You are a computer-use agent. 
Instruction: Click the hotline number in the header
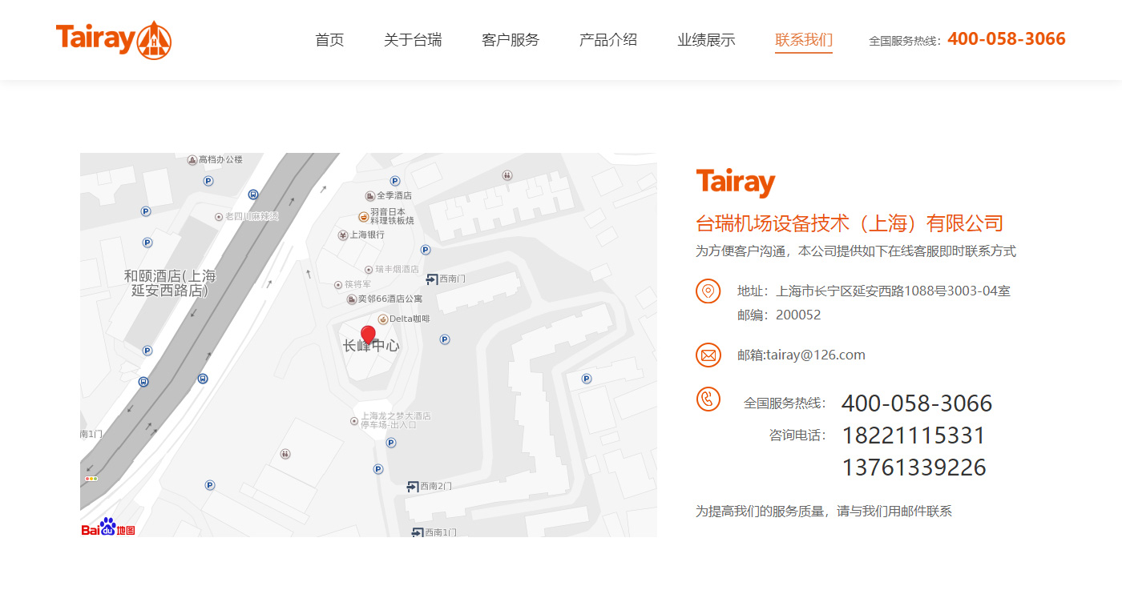(1006, 39)
